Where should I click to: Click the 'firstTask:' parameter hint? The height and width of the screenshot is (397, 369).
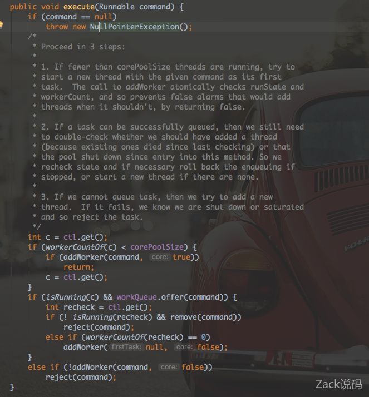[x=126, y=346]
